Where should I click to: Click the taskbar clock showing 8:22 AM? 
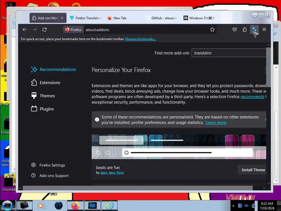[267, 206]
